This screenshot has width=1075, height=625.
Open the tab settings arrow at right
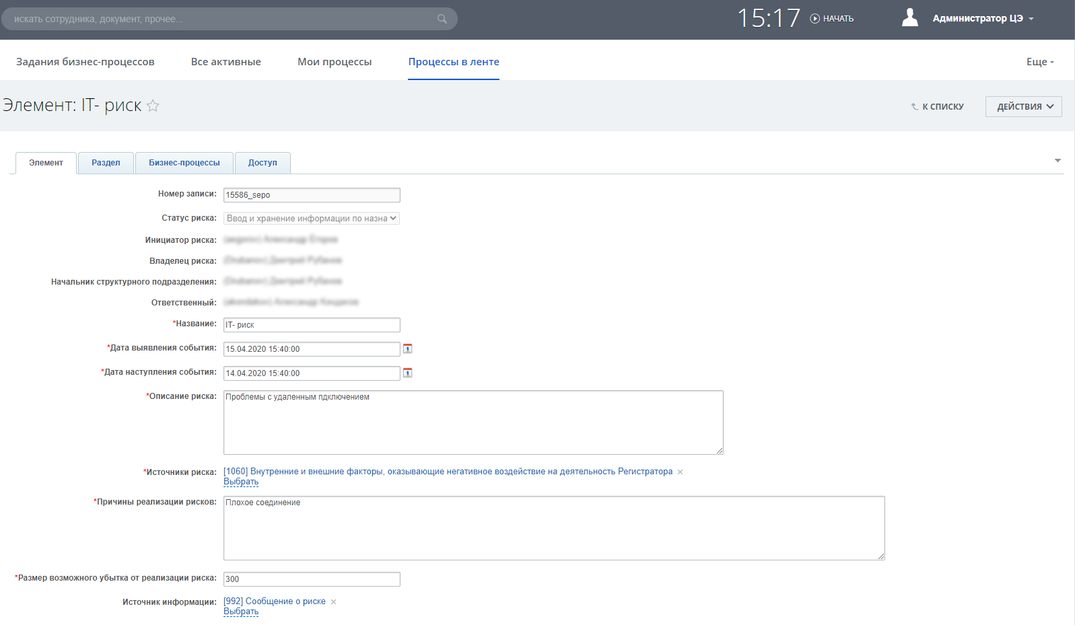(x=1057, y=161)
